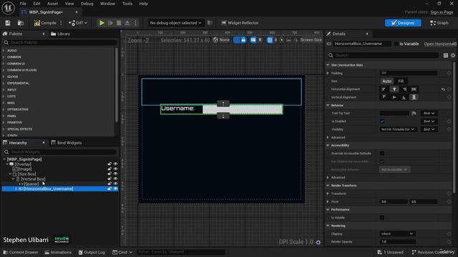Viewport: 458px width, 257px height.
Task: Toggle grid snapping in the viewport toolbar
Action: [x=270, y=40]
